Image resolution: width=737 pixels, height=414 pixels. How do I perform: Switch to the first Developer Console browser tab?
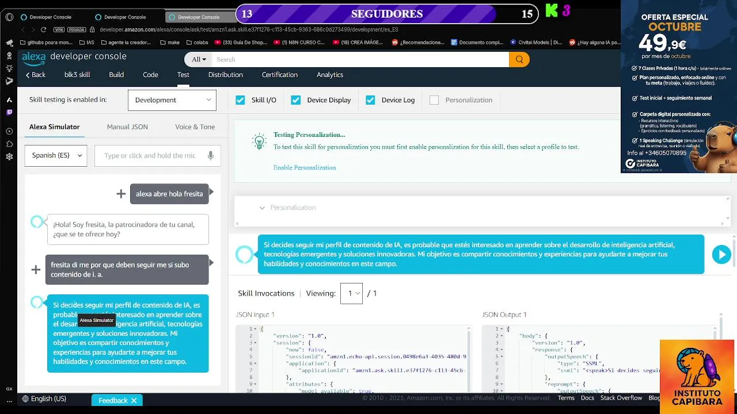[x=51, y=17]
